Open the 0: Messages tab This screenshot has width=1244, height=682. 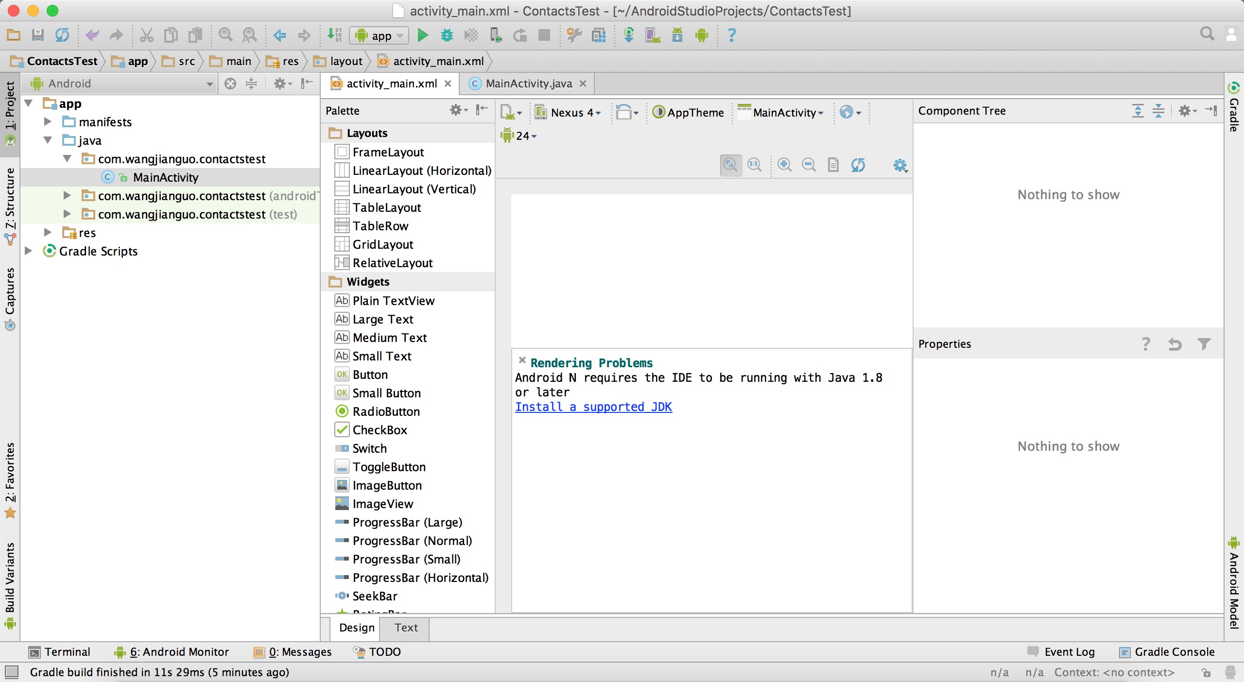click(x=293, y=652)
